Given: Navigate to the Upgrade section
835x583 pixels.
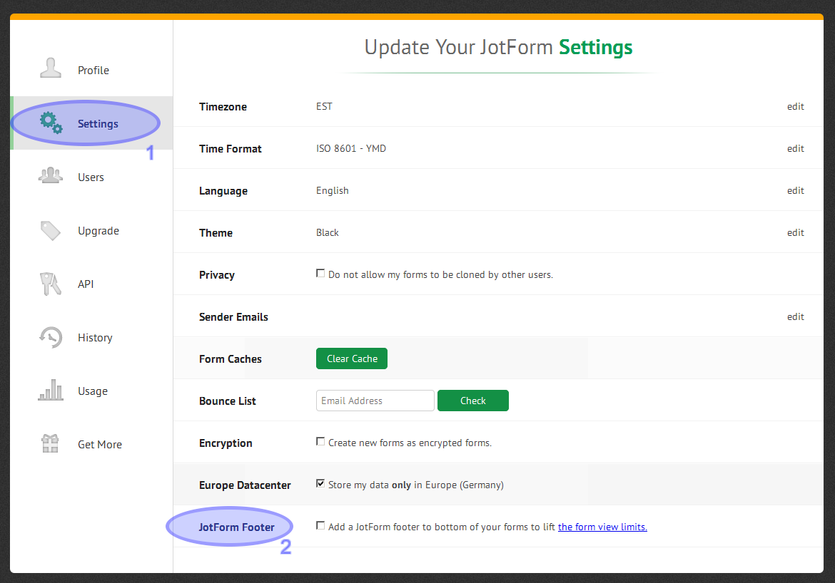Looking at the screenshot, I should [98, 230].
